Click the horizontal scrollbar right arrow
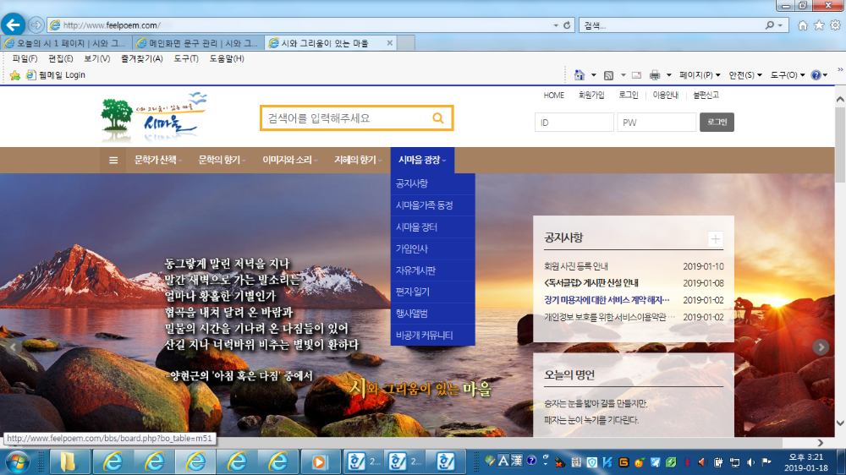Image resolution: width=846 pixels, height=475 pixels. [820, 443]
